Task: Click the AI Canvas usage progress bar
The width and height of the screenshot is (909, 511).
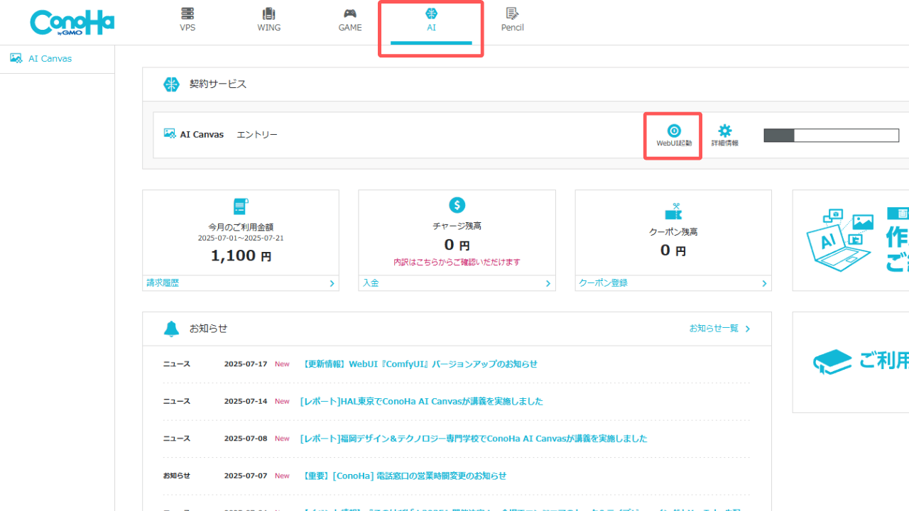Action: point(831,136)
